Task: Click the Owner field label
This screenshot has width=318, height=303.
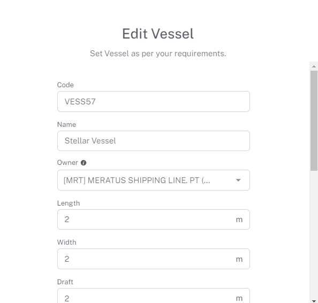Action: (67, 163)
